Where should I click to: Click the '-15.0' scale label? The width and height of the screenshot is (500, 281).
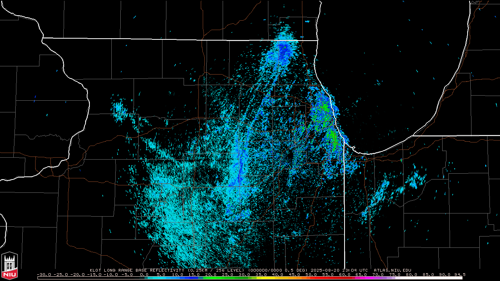pyautogui.click(x=94, y=274)
